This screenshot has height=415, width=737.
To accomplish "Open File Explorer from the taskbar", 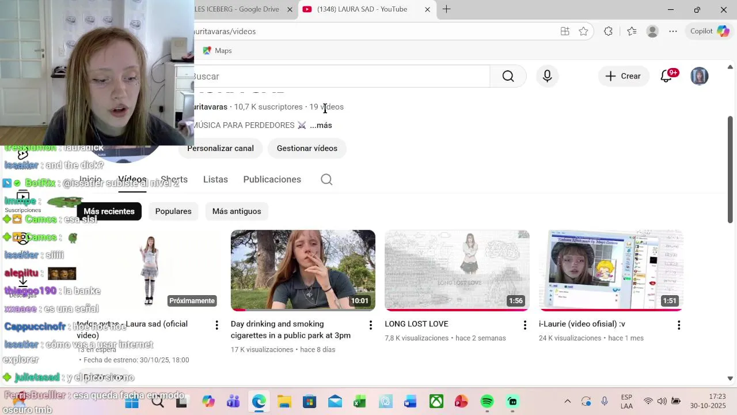I will (284, 401).
